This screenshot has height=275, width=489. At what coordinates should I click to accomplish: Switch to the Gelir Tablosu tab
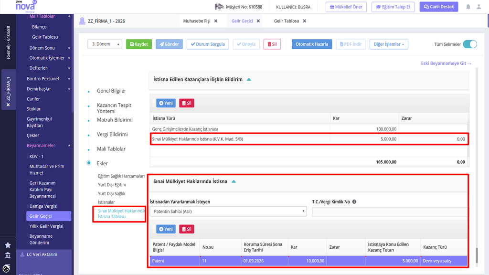point(287,21)
